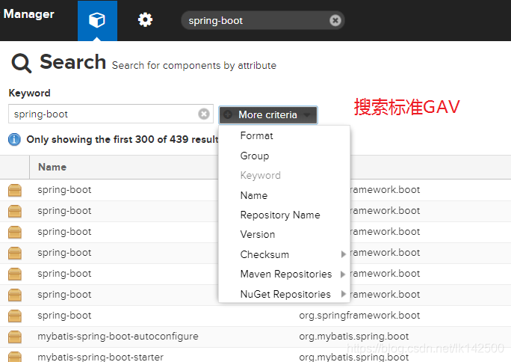Clear the top header search box
This screenshot has width=511, height=362.
[x=335, y=20]
